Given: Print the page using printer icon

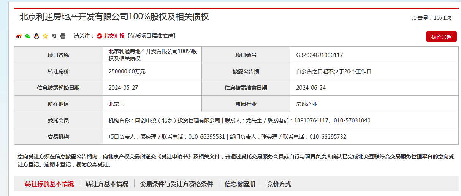Looking at the screenshot, I should tap(63, 36).
